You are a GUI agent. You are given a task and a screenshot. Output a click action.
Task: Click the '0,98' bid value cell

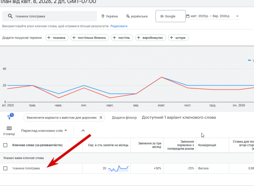[x=251, y=168]
